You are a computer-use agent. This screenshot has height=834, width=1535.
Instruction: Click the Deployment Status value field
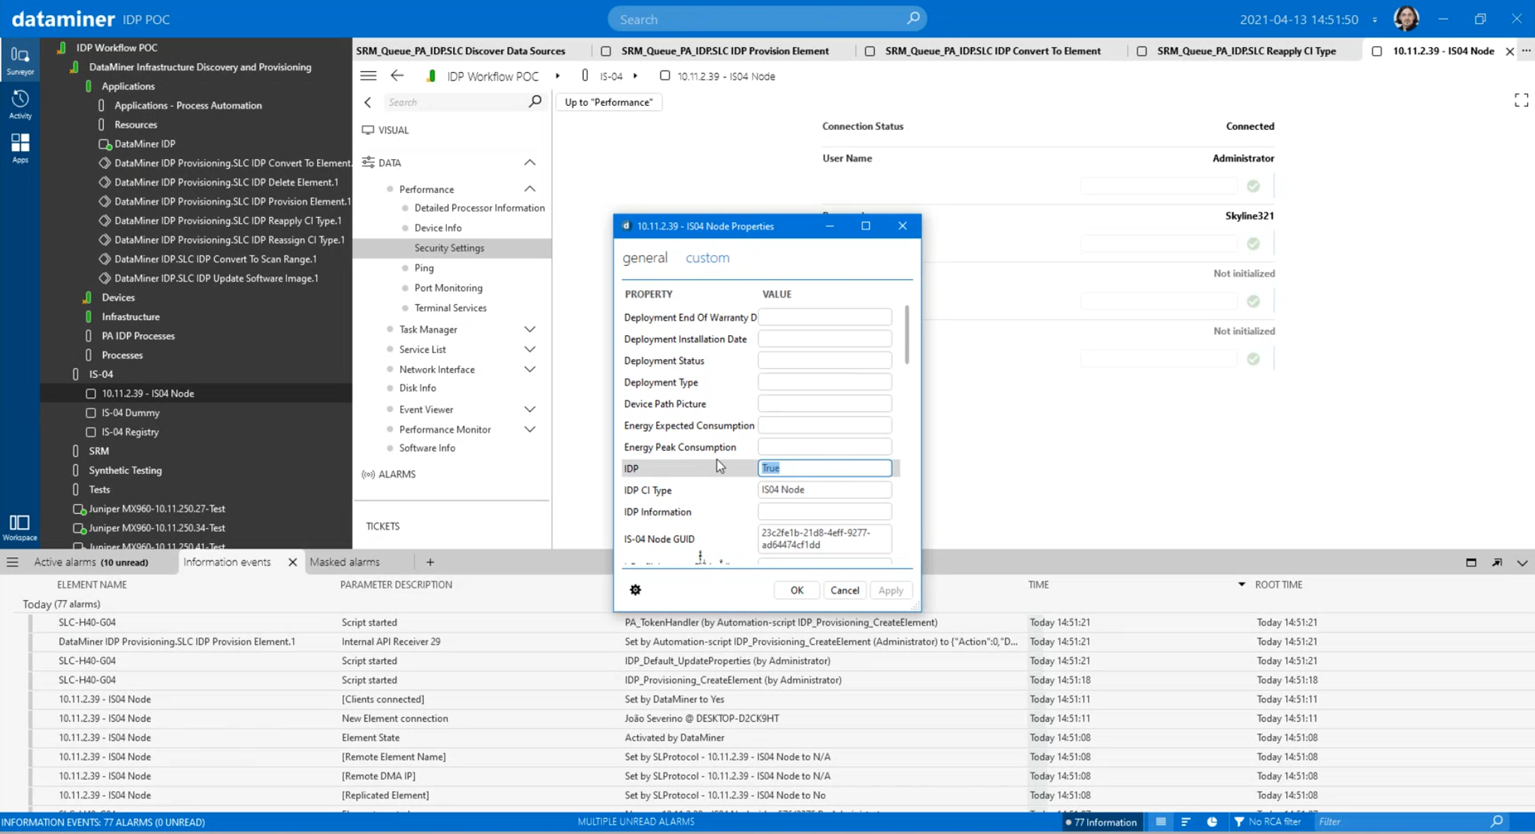(825, 361)
